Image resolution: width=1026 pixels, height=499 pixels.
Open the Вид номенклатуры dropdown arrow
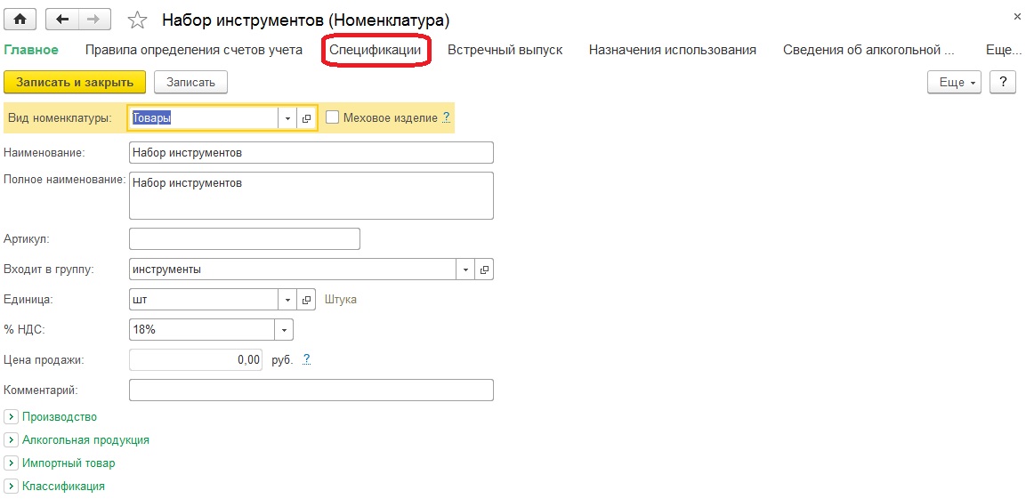288,118
